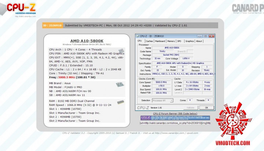Screen dimensions: 264x151
Task: Click the CPU-Z Validator copyright footer text
Action: [x=130, y=133]
